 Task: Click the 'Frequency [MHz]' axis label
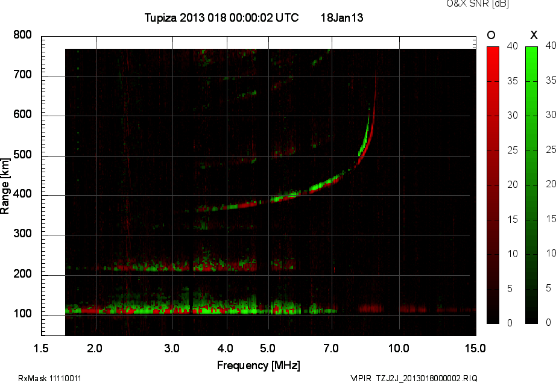pos(259,366)
